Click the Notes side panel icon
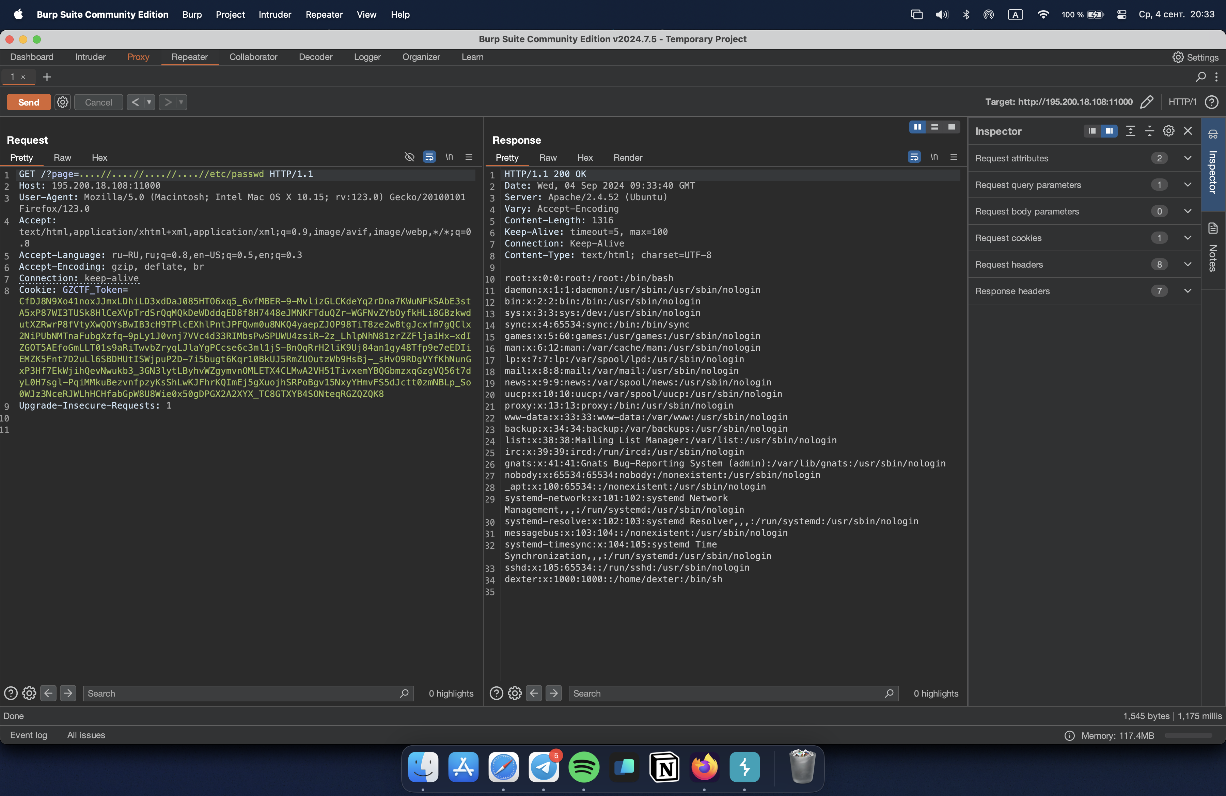The height and width of the screenshot is (796, 1226). [1213, 228]
